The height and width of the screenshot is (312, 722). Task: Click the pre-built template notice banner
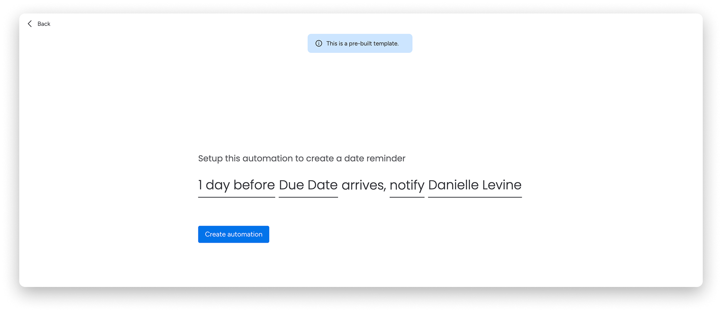point(360,43)
